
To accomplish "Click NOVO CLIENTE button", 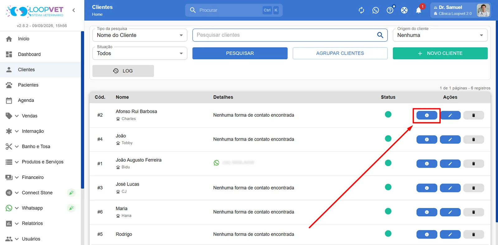I will point(440,53).
